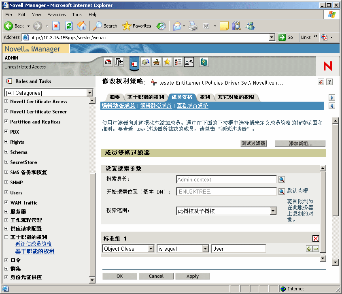
Task: Click the History icon
Action: coord(161,26)
